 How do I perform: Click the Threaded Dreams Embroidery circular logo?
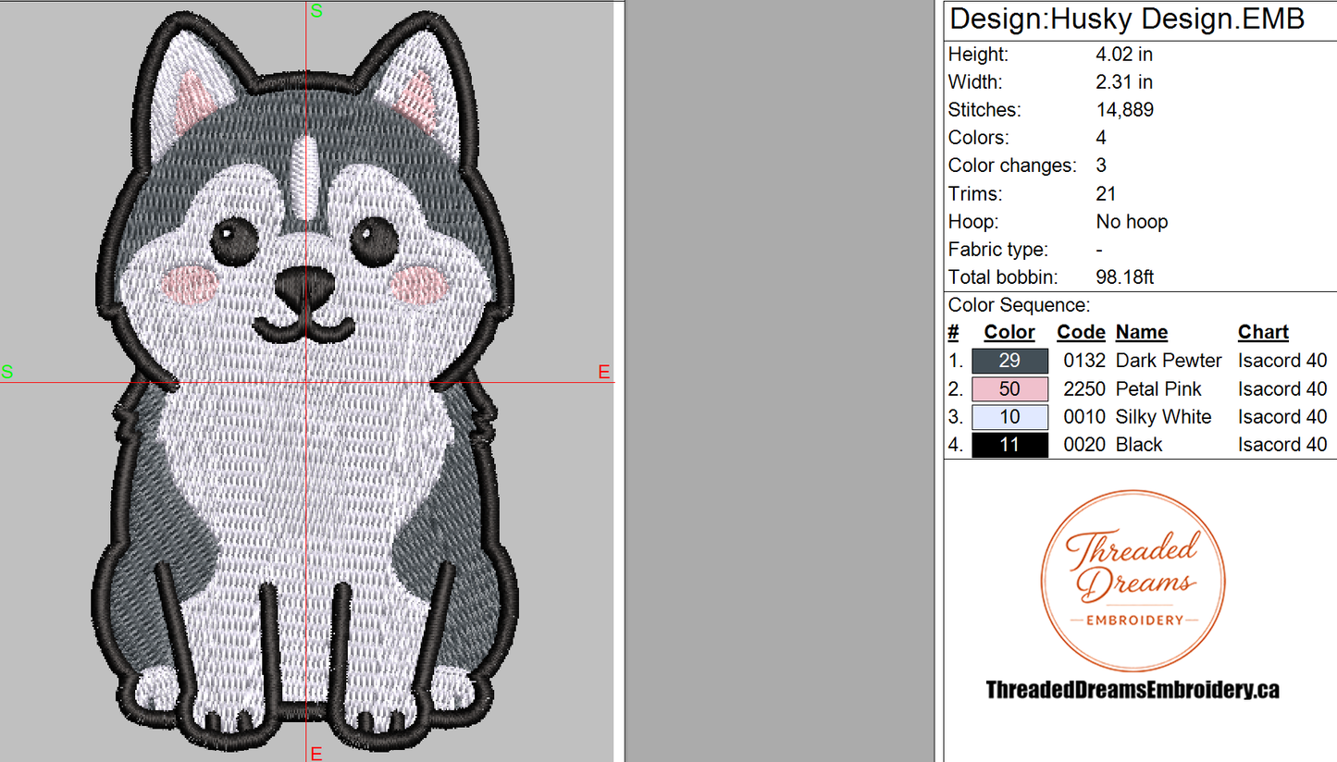point(1133,582)
